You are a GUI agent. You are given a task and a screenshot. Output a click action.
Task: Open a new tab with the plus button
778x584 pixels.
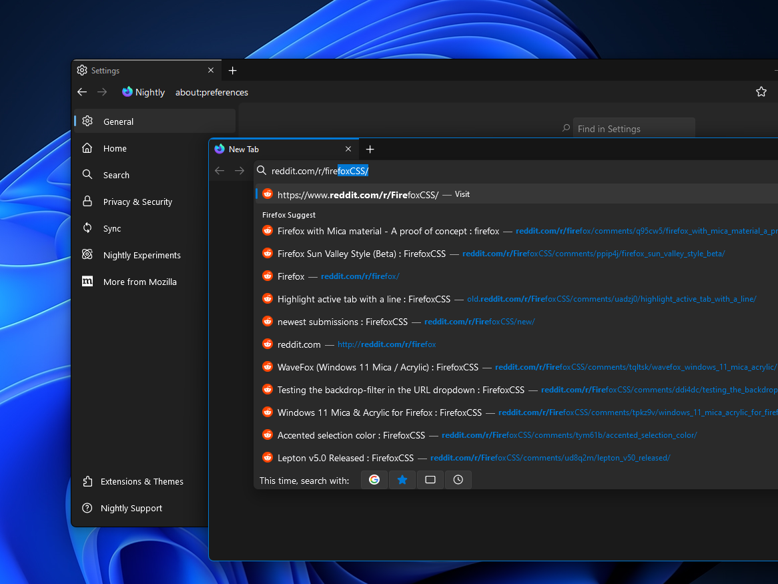370,149
